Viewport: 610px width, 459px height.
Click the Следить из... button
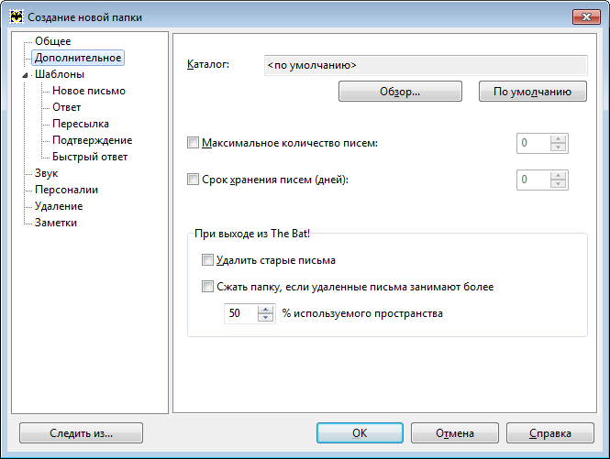coord(81,433)
